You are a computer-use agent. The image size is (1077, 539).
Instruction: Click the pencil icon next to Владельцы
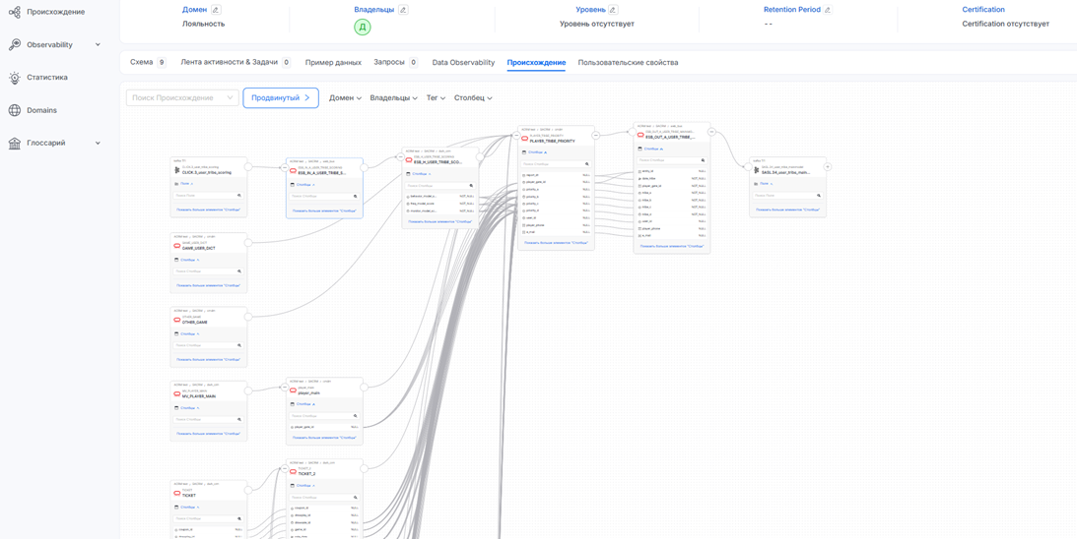403,10
